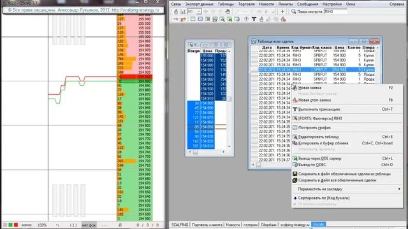The width and height of the screenshot is (408, 229).
Task: Click Цена header in order book window
Action: point(207,51)
